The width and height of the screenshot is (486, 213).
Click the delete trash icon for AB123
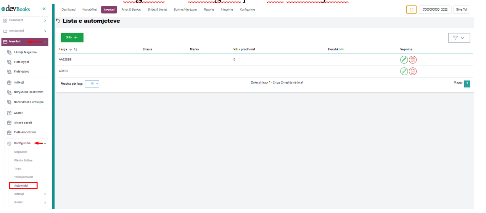[x=413, y=71]
